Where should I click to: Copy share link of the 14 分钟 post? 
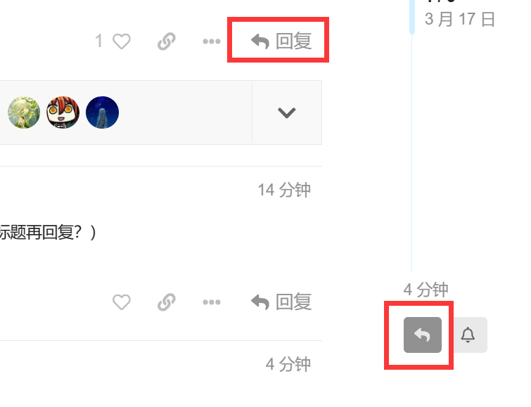(167, 302)
